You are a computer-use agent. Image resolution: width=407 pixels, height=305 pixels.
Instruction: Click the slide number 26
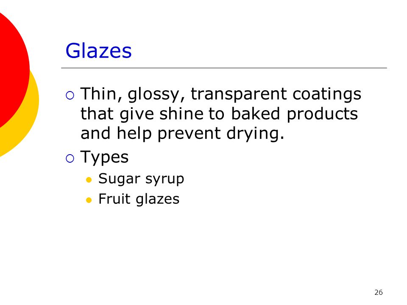pyautogui.click(x=379, y=292)
